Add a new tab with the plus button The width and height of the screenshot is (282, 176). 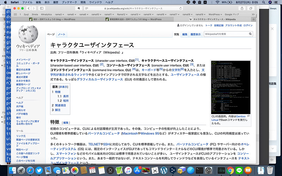tap(253, 19)
